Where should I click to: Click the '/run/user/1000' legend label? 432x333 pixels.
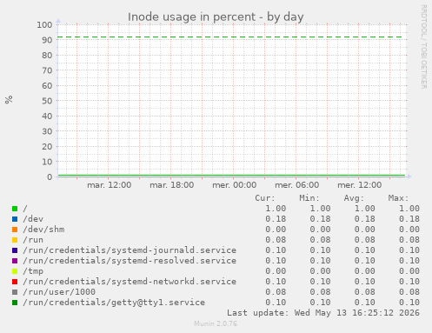[x=59, y=292]
